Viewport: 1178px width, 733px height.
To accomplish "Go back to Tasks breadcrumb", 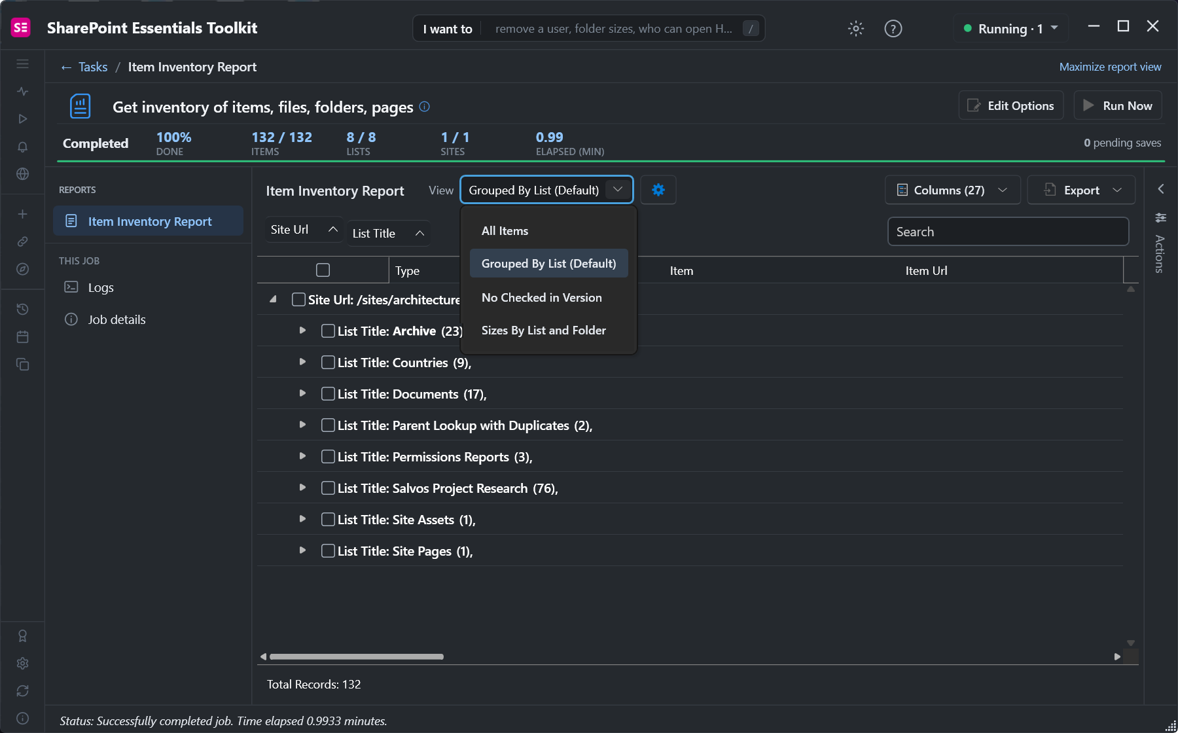I will 92,67.
